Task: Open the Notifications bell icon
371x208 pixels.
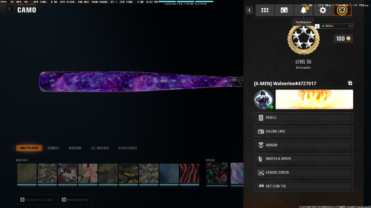Action: click(303, 10)
